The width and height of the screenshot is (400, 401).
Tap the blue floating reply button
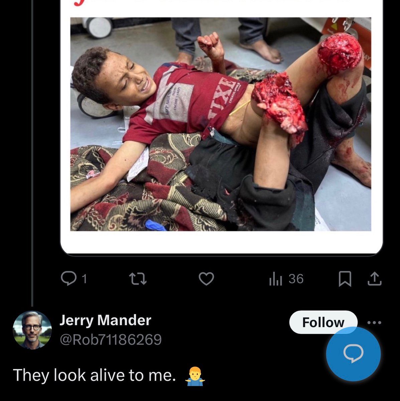click(x=353, y=354)
